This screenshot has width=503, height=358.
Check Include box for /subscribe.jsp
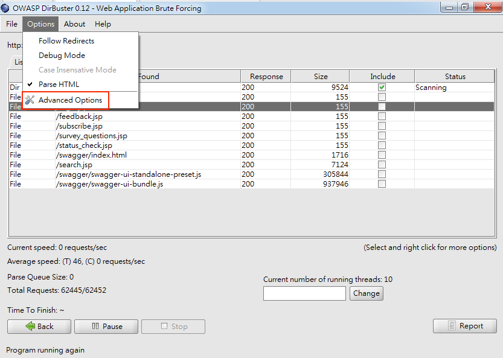(x=382, y=126)
